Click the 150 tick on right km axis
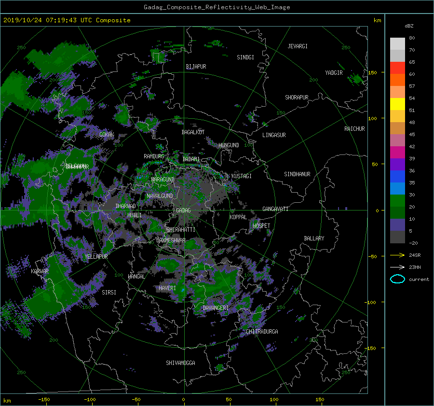The height and width of the screenshot is (406, 434). click(373, 72)
